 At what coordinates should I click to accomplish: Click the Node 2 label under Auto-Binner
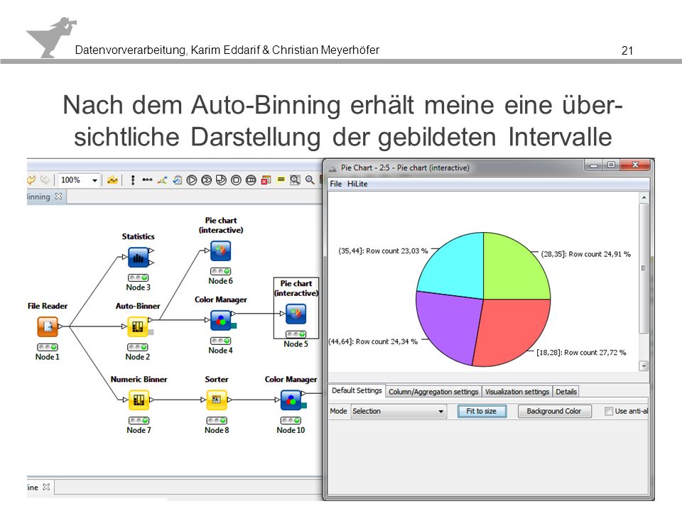(x=137, y=357)
